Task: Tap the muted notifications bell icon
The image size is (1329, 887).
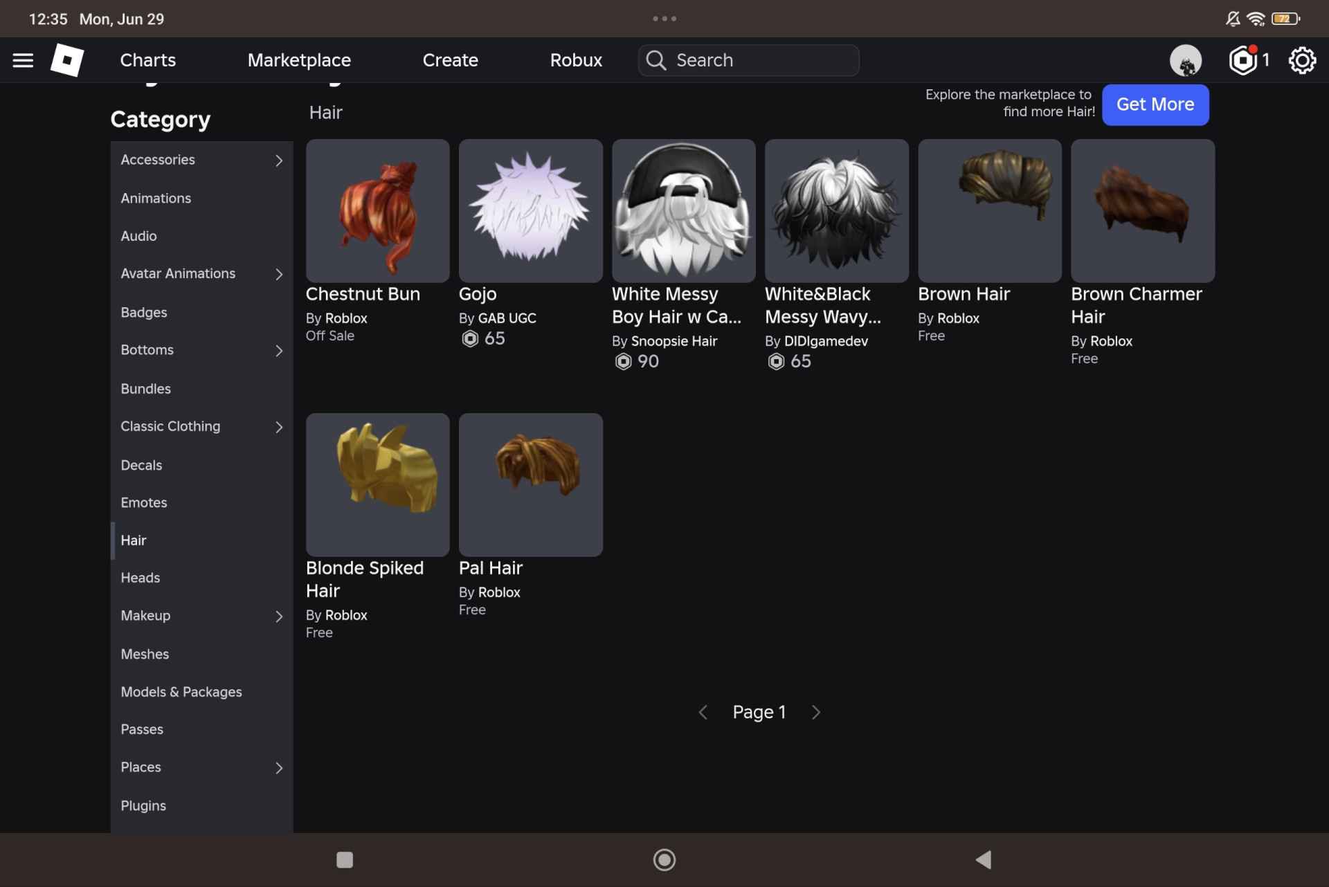Action: [x=1233, y=19]
